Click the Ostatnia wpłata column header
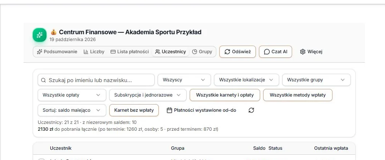Viewport: 385px width, 160px height. tap(331, 148)
